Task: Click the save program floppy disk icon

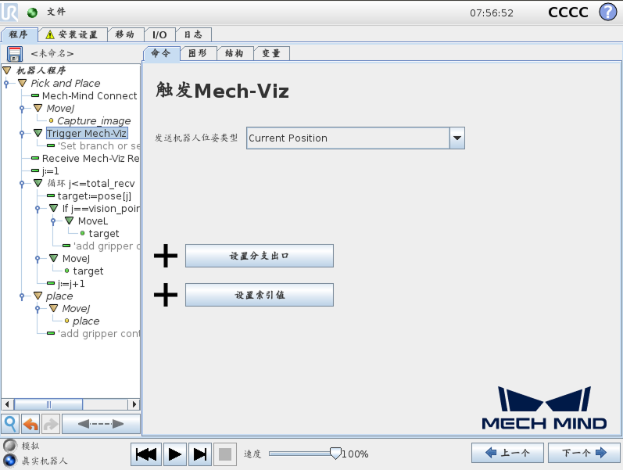Action: 15,54
